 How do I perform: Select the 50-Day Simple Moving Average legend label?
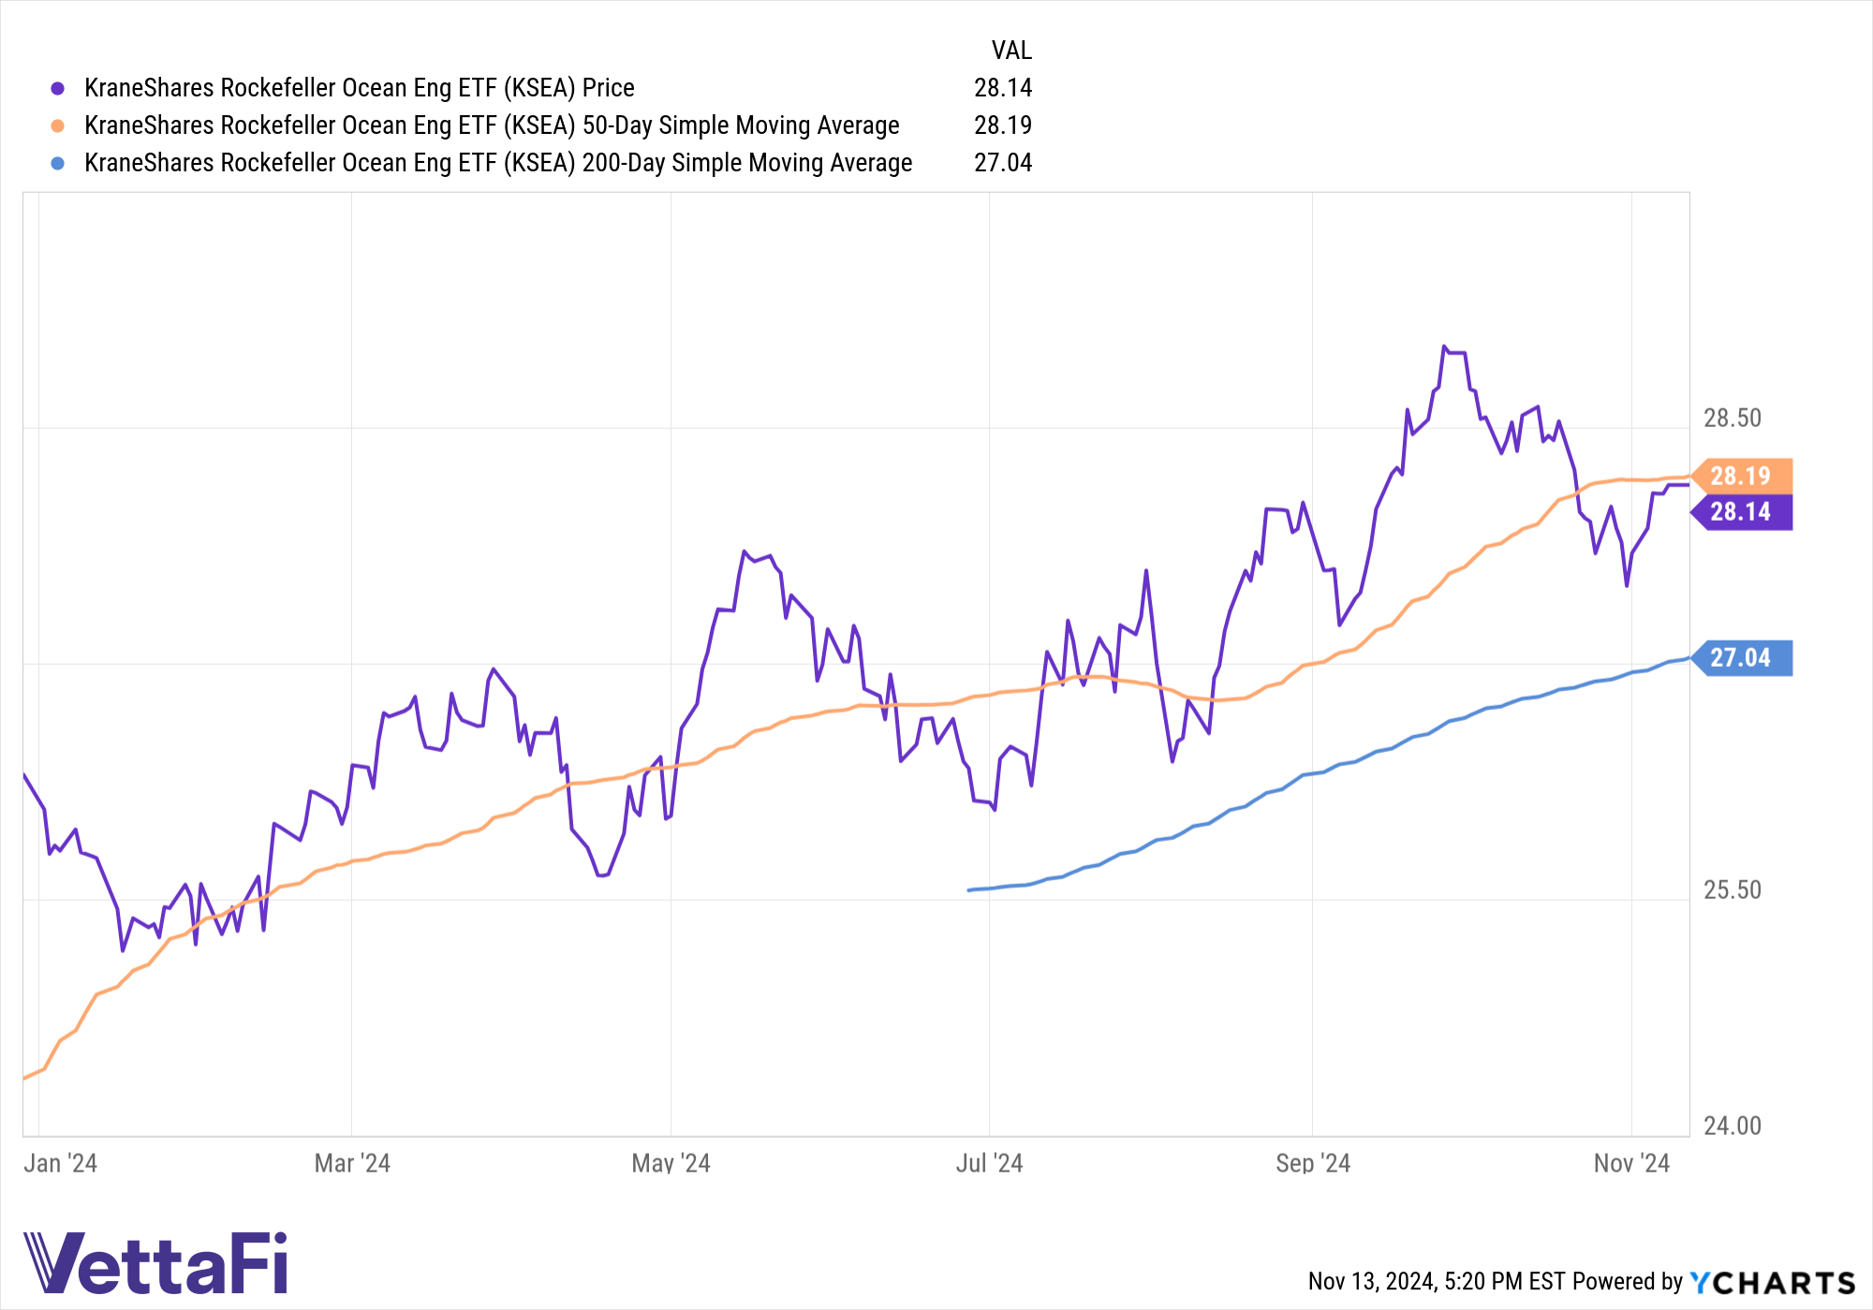[x=492, y=125]
